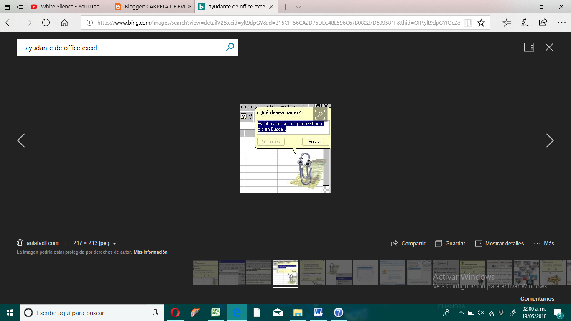Switch to the White Silence - YouTube tab
Screen dimensions: 571x321
pyautogui.click(x=69, y=7)
